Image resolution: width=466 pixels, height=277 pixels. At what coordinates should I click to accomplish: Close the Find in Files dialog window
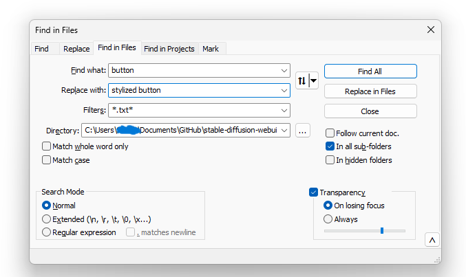coord(431,30)
